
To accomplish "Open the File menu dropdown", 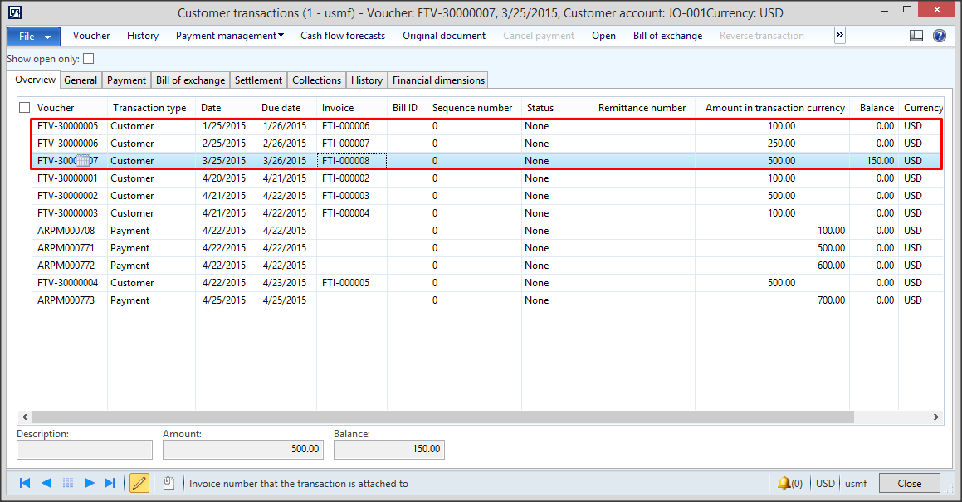I will tap(32, 35).
